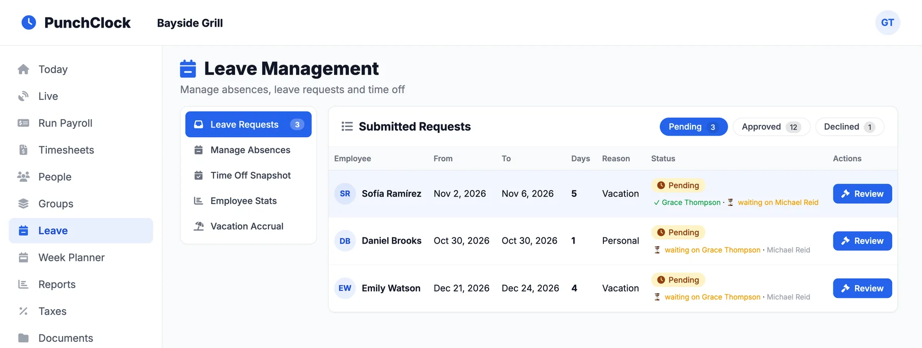Review Daniel Brooks's leave request

pyautogui.click(x=863, y=241)
